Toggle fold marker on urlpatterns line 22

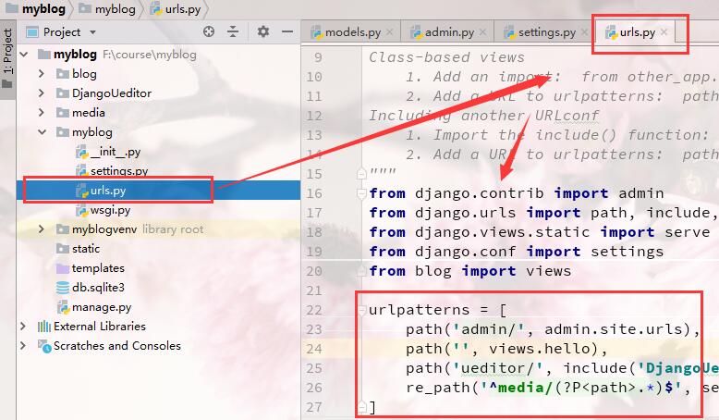[x=361, y=310]
